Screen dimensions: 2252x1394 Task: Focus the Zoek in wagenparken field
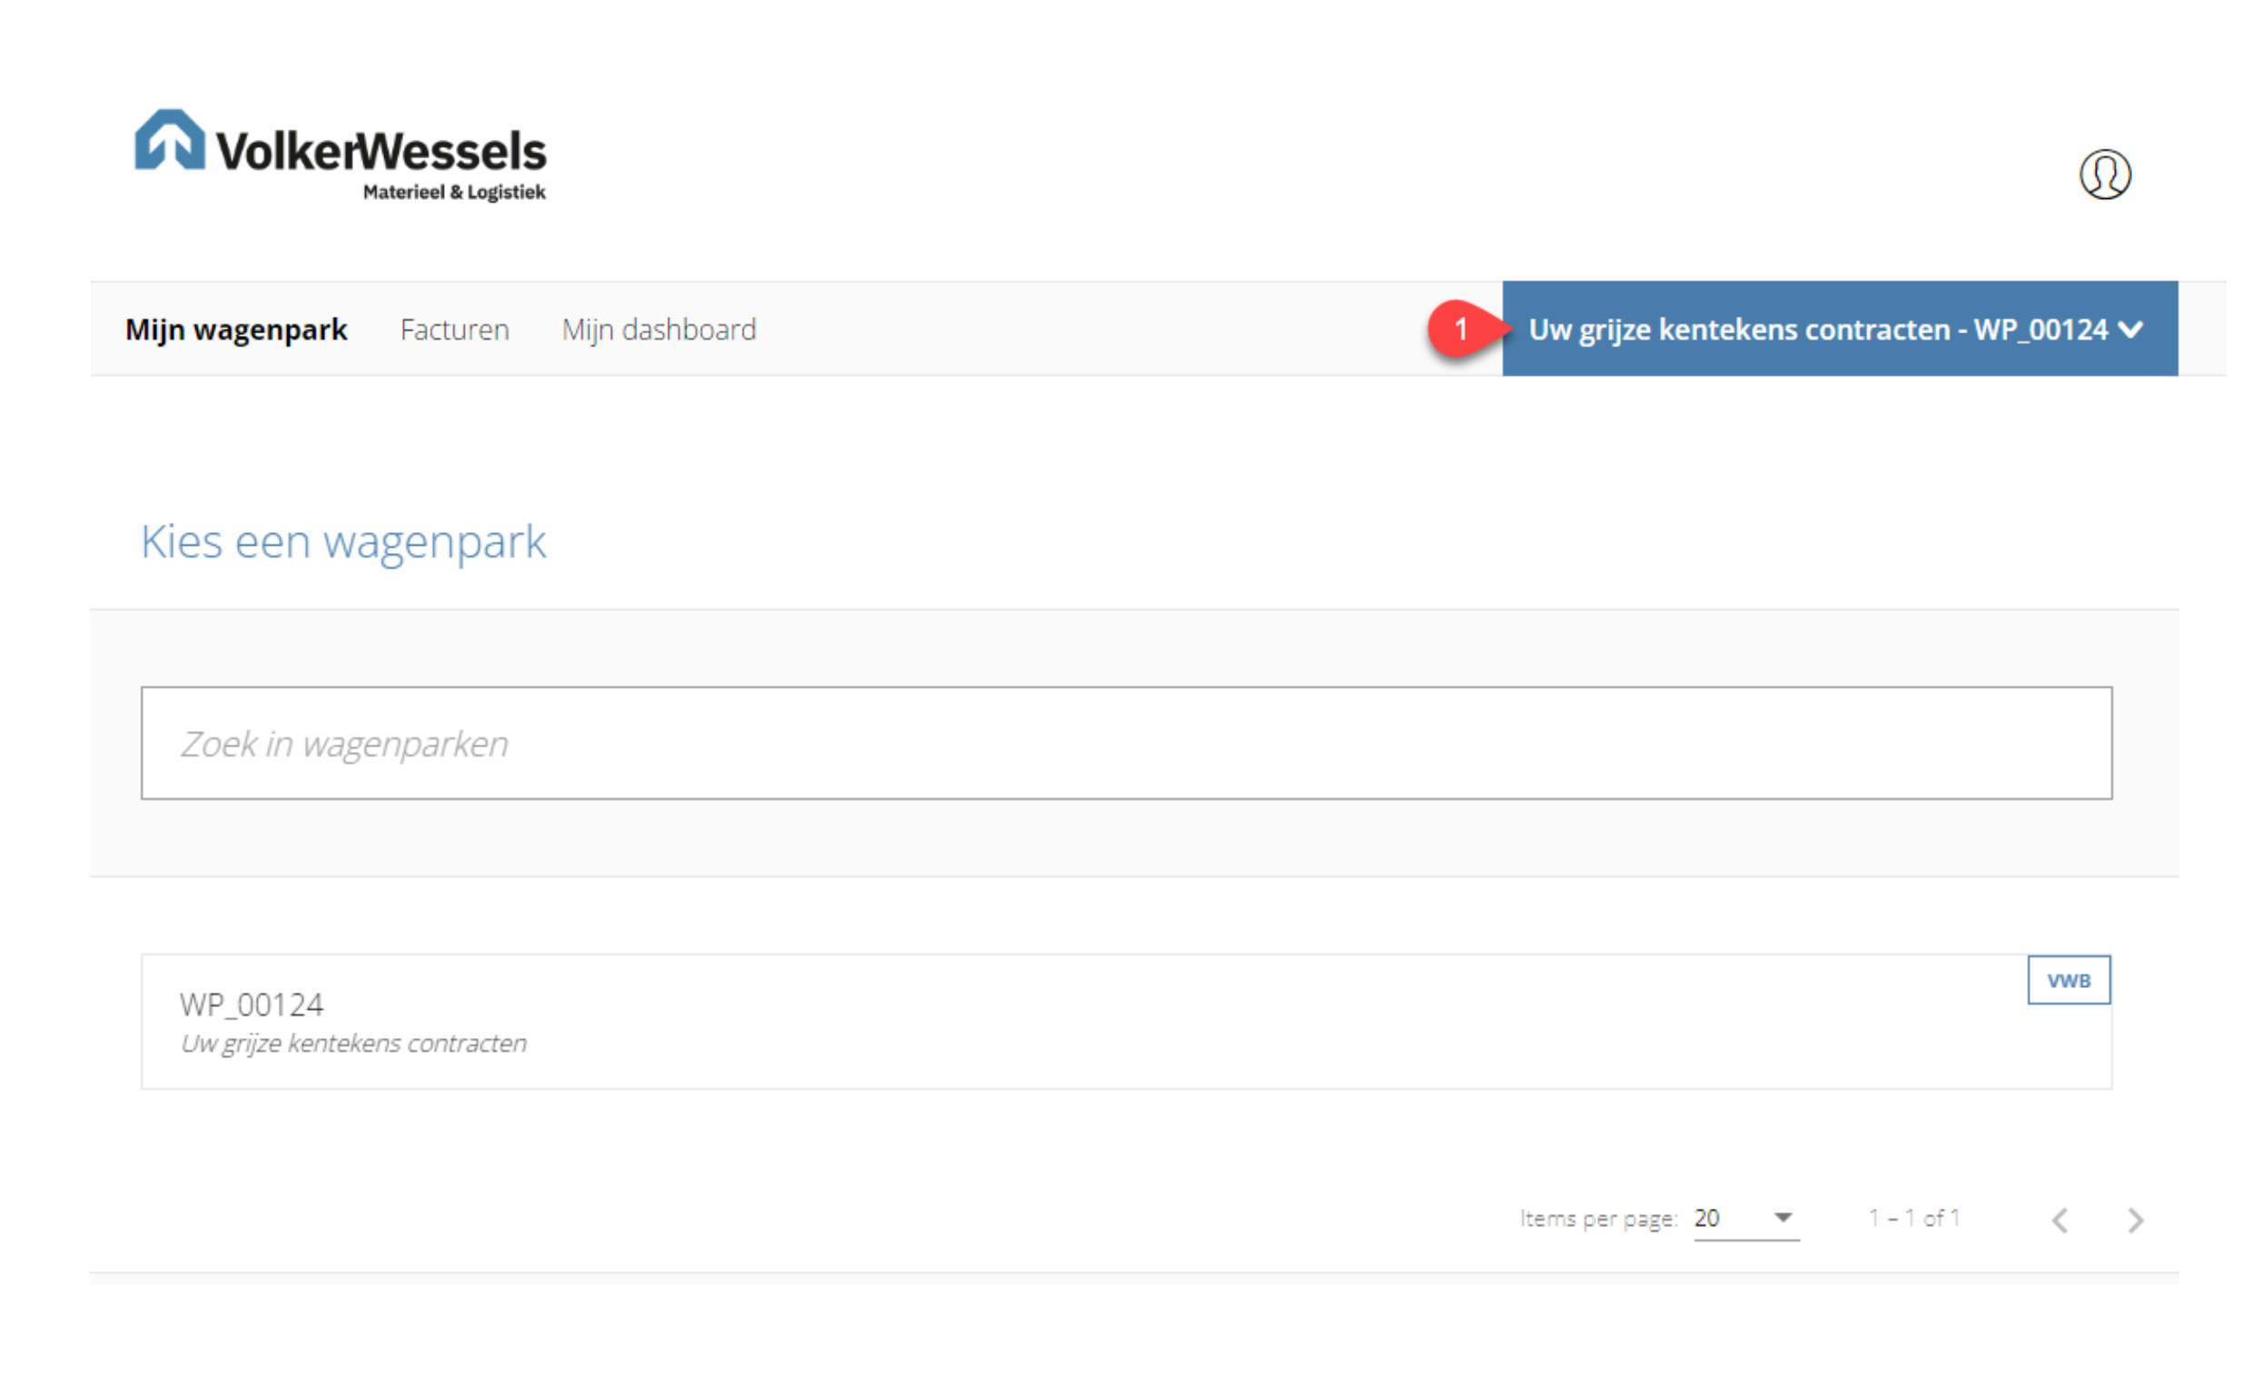pyautogui.click(x=1125, y=742)
